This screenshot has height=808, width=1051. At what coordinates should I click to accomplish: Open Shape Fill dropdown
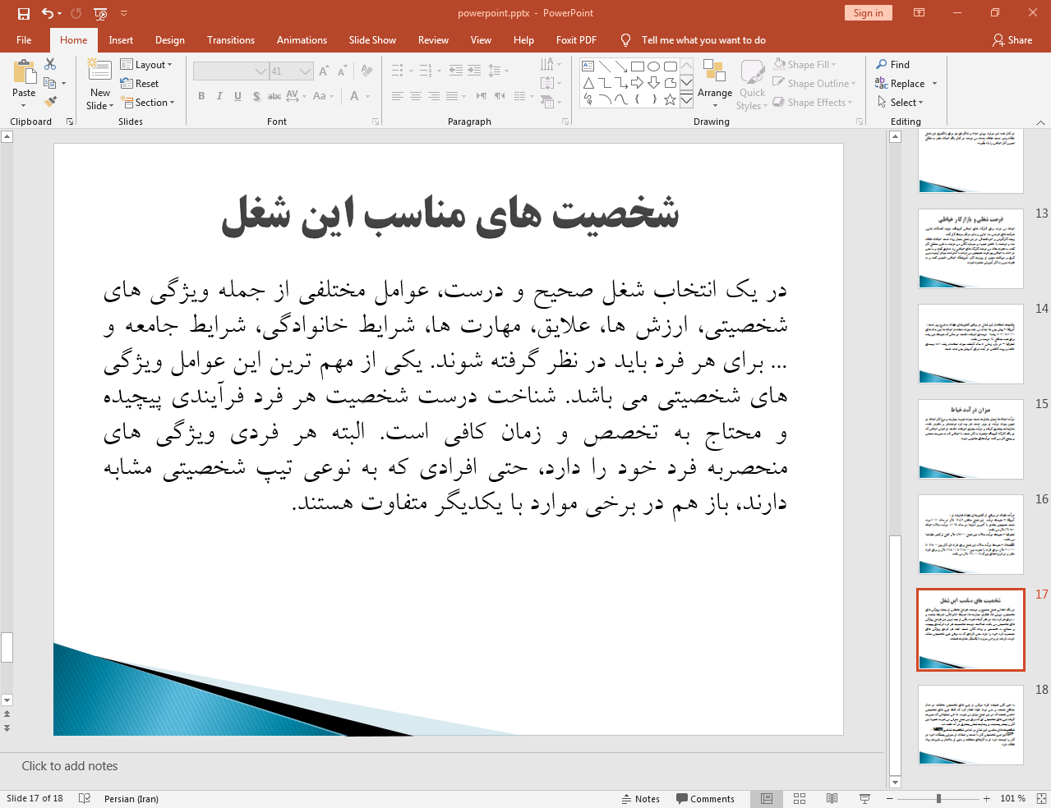pos(804,64)
